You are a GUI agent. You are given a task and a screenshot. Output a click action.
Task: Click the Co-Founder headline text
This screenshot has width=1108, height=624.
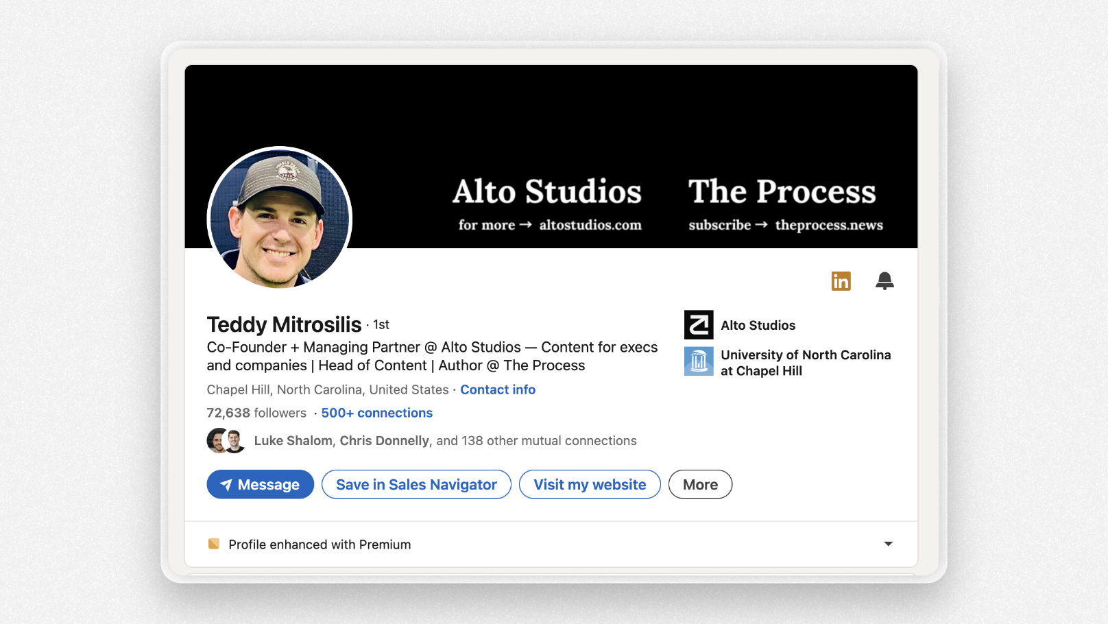[x=432, y=356]
